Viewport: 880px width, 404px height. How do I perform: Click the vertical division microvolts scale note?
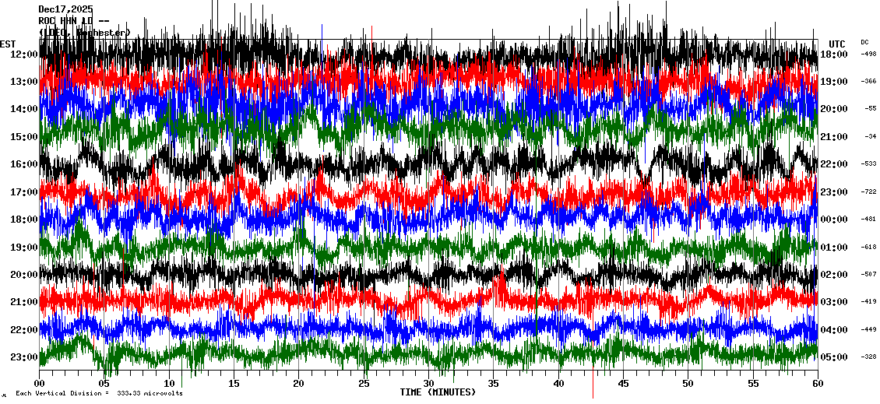(x=99, y=394)
